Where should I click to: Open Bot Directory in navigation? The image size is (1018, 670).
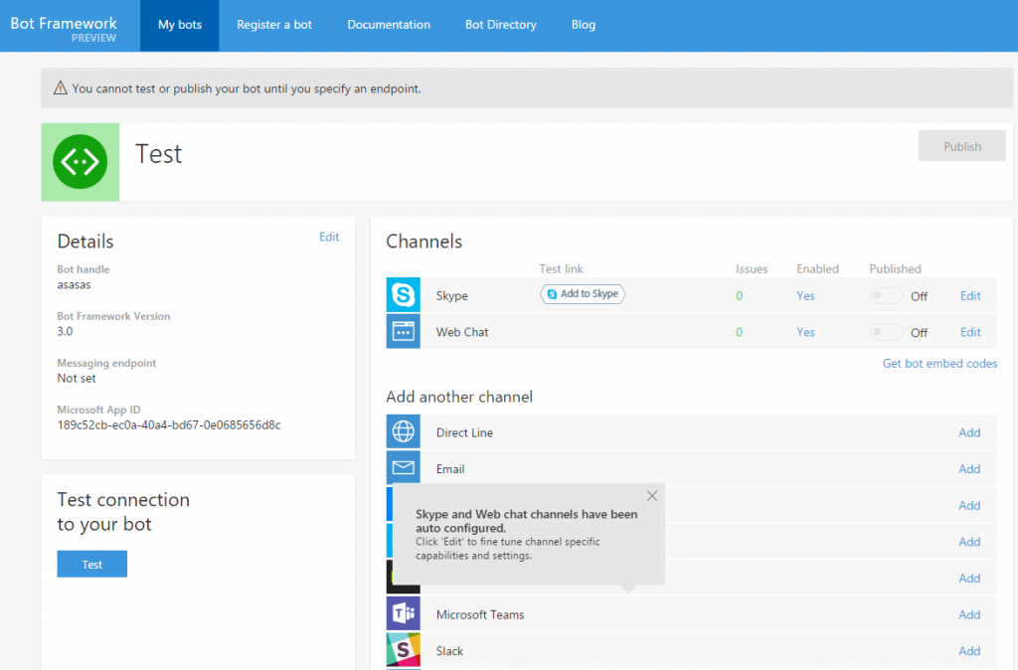[501, 25]
